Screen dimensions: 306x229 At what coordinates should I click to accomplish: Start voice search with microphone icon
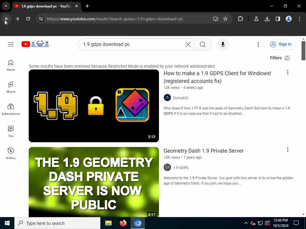tap(223, 44)
